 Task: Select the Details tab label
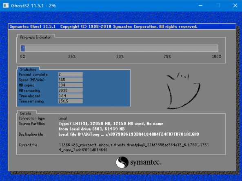26,113
